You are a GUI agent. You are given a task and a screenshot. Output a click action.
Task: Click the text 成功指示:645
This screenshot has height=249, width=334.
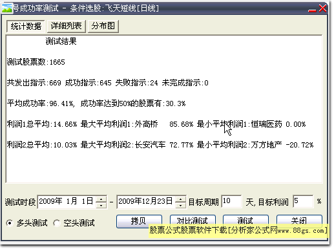[88, 83]
